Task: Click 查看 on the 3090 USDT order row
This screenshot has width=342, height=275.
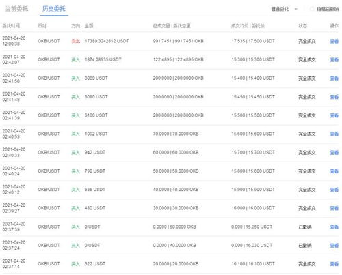Action: tap(334, 97)
